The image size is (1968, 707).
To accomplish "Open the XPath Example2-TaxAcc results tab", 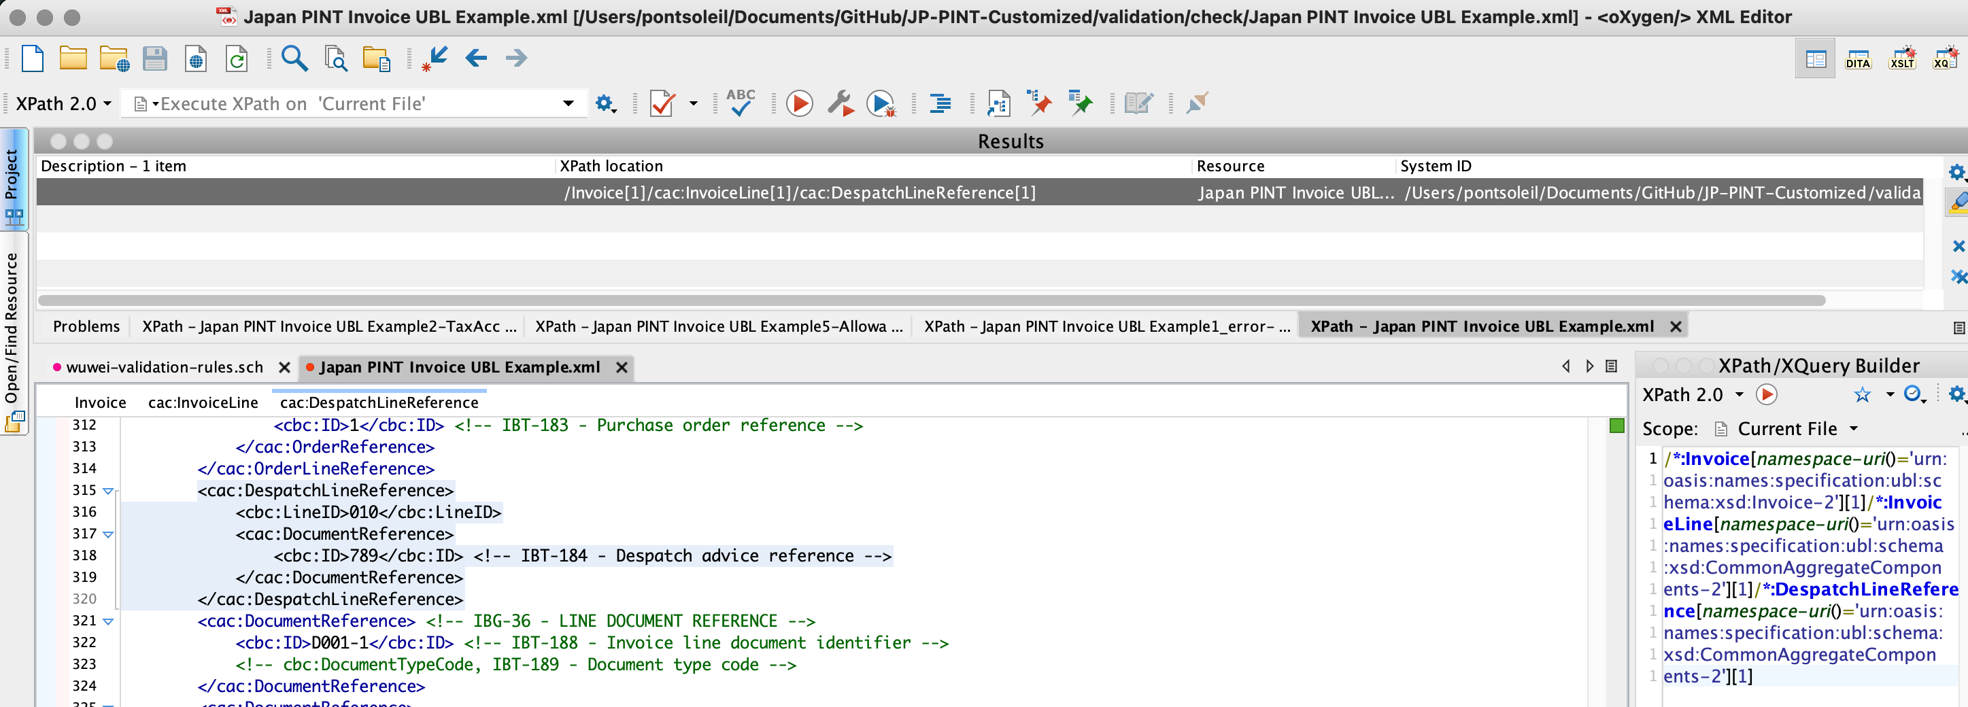I will pyautogui.click(x=329, y=326).
